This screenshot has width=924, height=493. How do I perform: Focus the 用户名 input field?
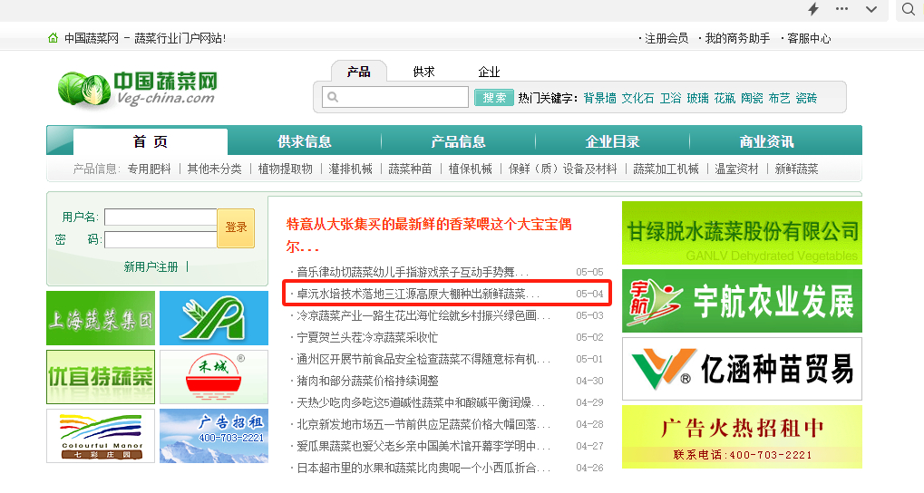point(160,217)
